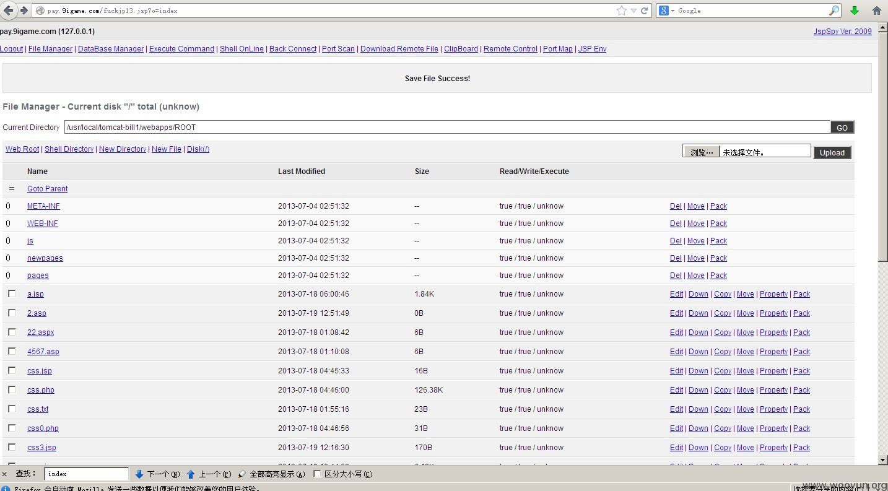Open the Remote Control menu link

tap(510, 49)
